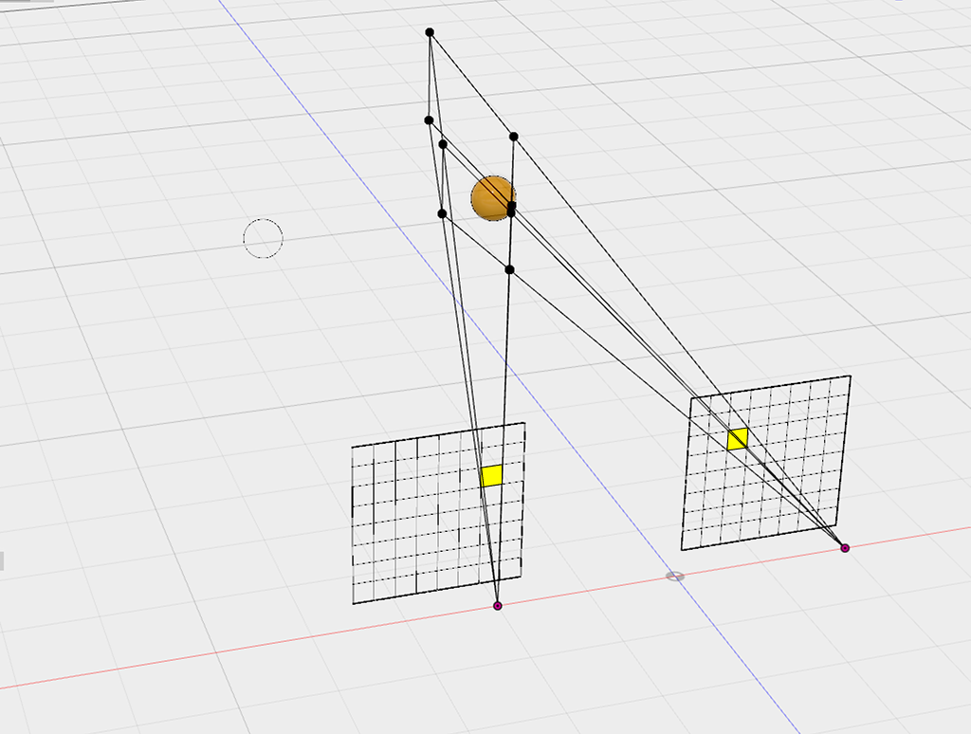Select the topmost black vertex of the frustum

(430, 32)
